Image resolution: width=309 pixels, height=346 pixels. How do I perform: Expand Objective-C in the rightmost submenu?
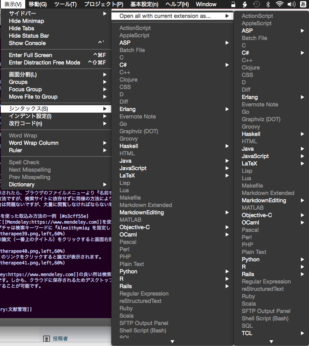271,215
